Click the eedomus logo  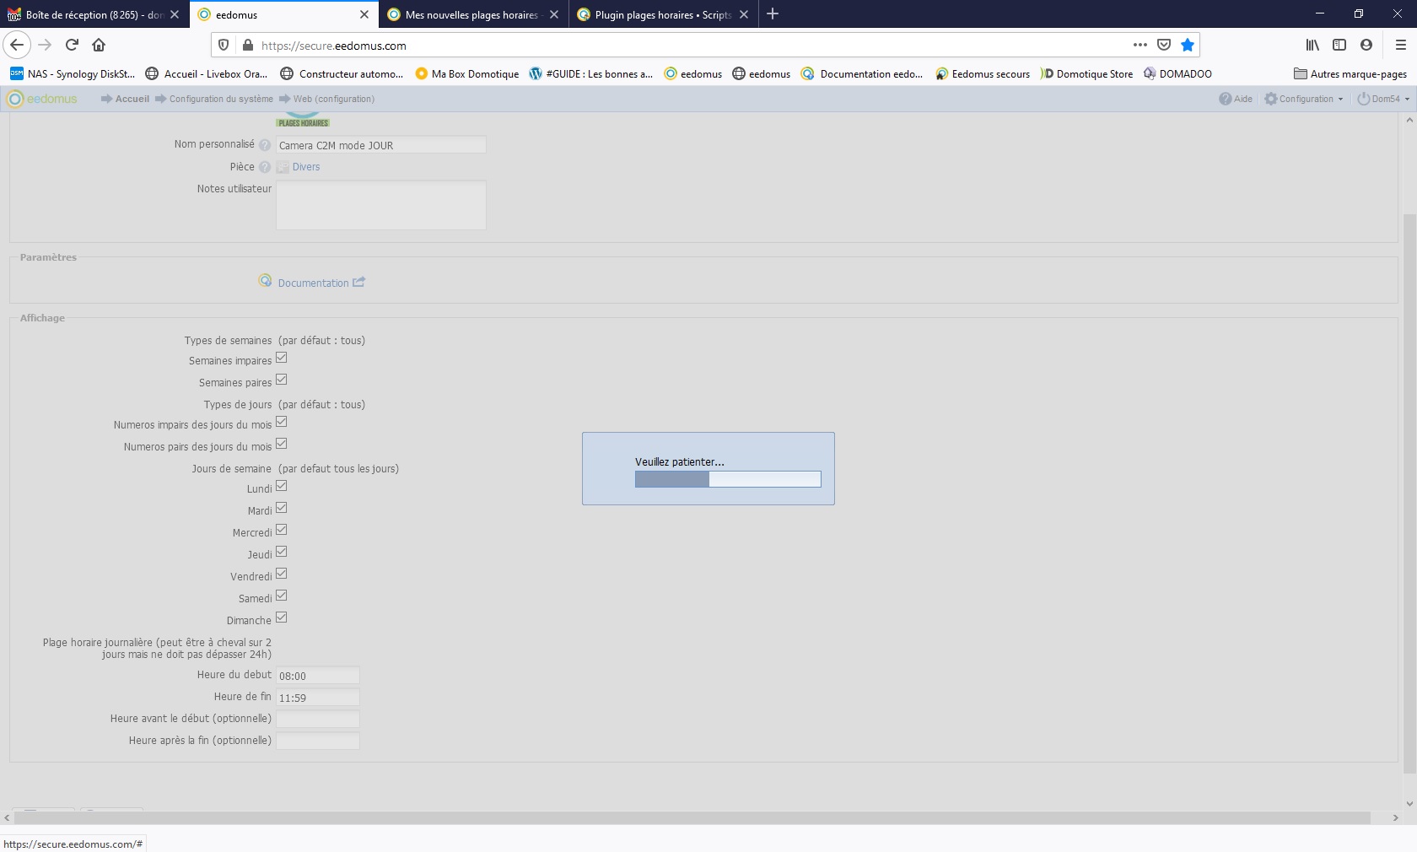coord(42,99)
